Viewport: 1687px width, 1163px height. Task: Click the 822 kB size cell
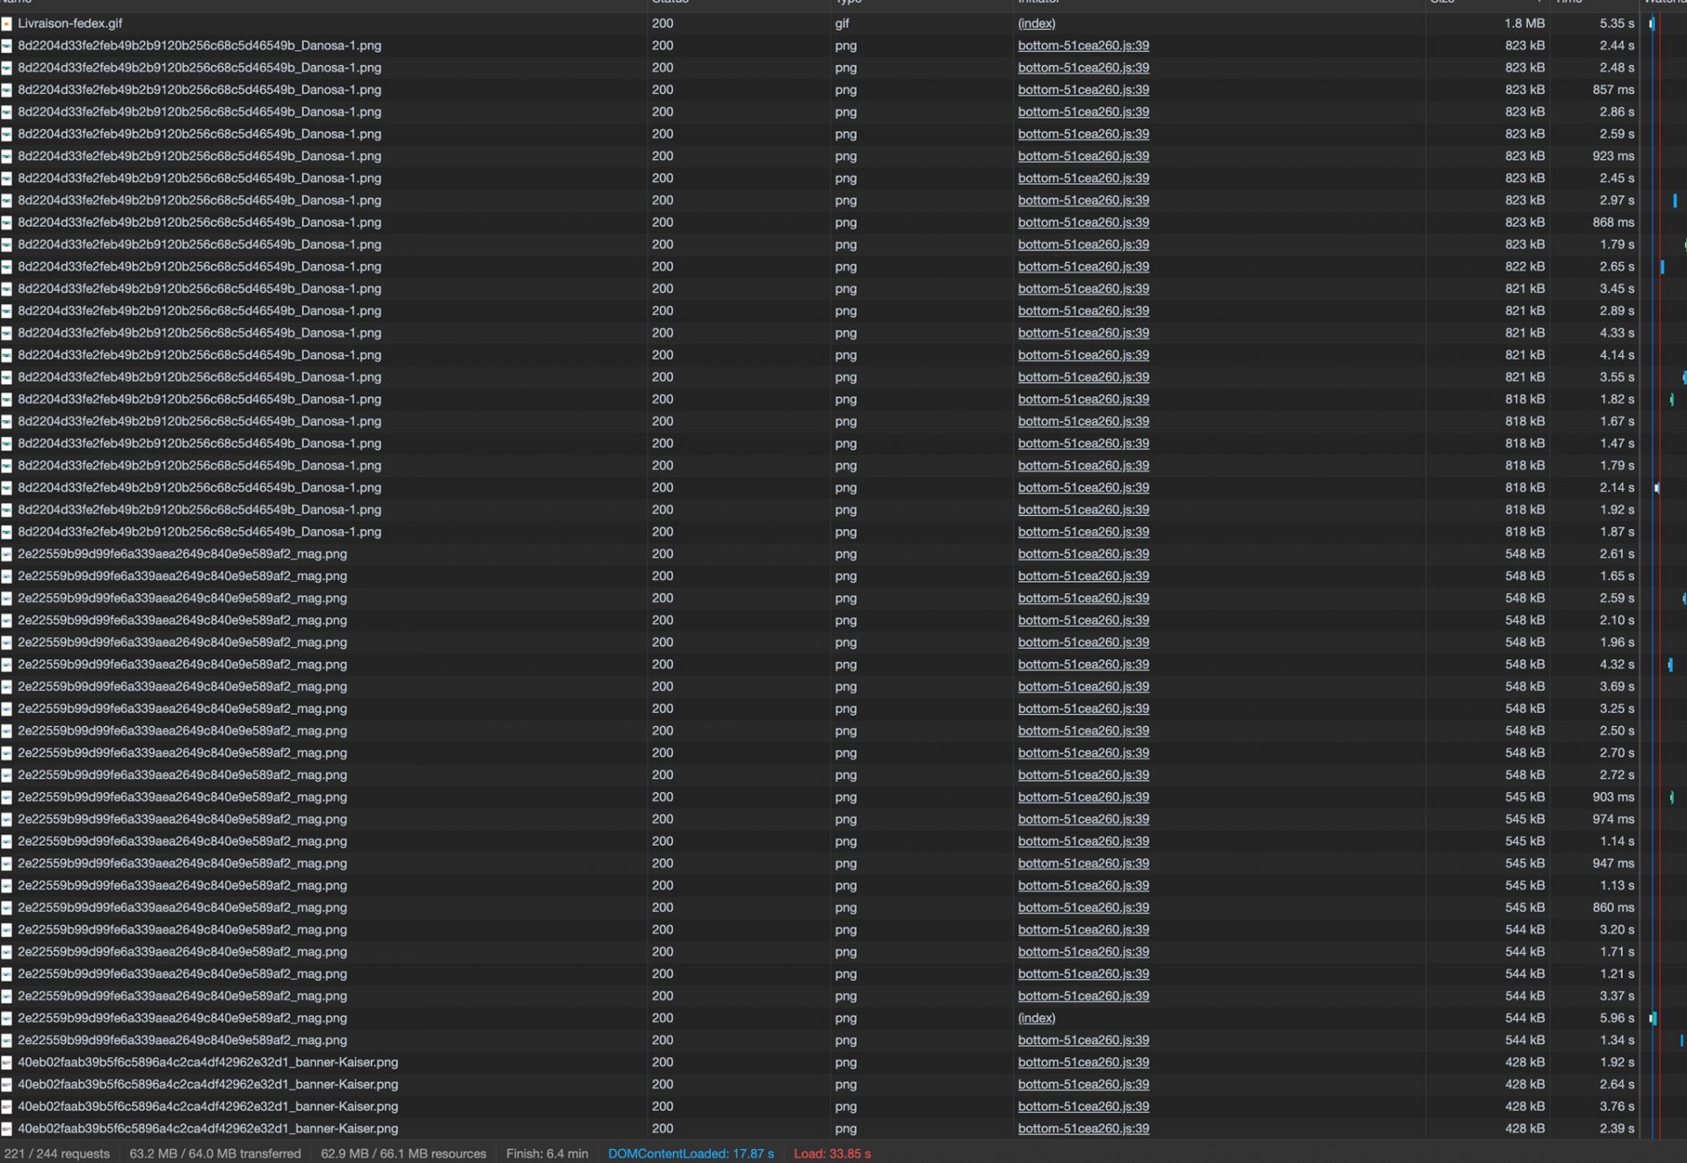tap(1524, 266)
